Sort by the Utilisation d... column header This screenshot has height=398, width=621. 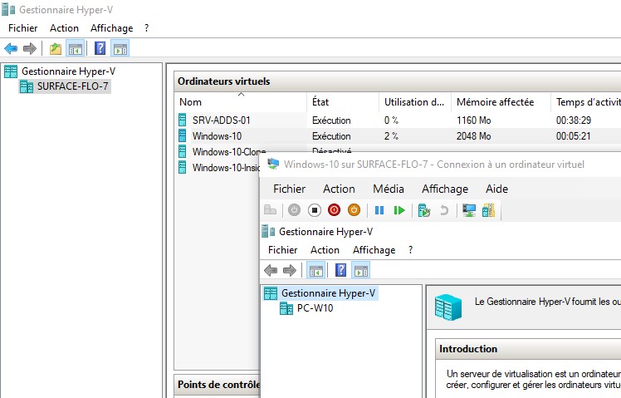(414, 102)
